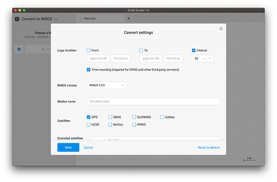Click the Save button
Image resolution: width=277 pixels, height=182 pixels.
(x=68, y=147)
